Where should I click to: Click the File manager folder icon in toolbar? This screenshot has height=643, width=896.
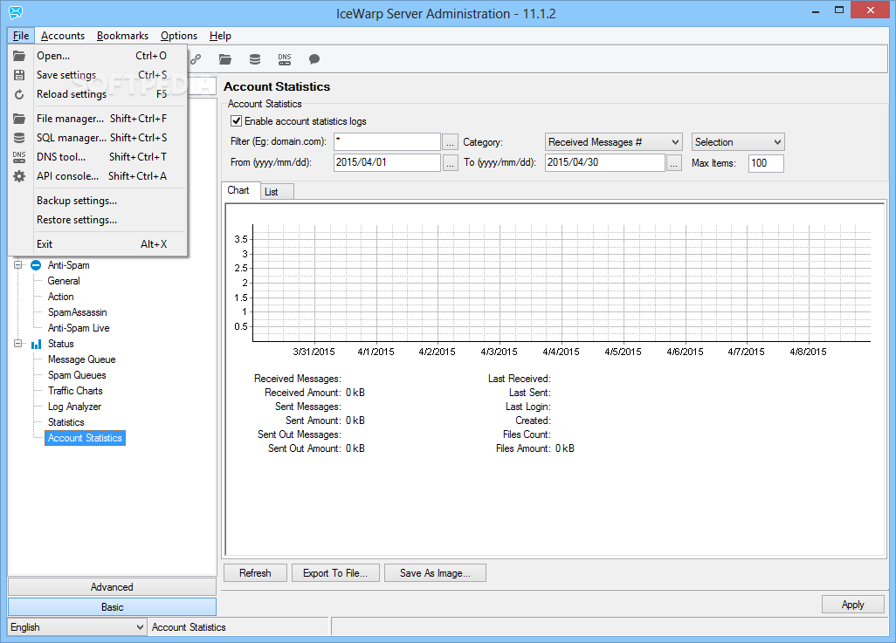pos(225,59)
